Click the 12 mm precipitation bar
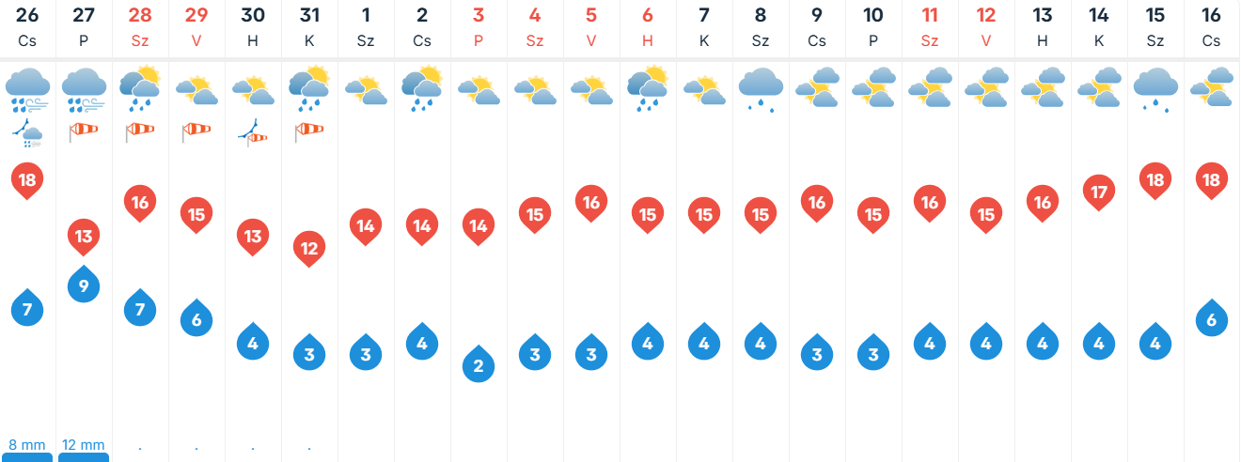 84,451
